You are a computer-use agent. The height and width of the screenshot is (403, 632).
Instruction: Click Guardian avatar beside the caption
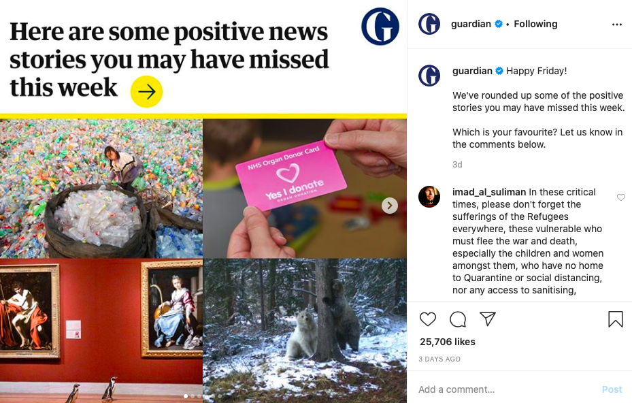pyautogui.click(x=429, y=76)
